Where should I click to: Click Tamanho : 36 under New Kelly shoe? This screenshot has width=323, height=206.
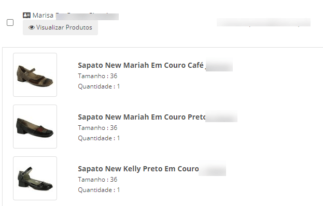click(x=97, y=180)
